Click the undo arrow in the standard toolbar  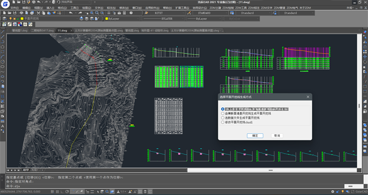point(70,13)
